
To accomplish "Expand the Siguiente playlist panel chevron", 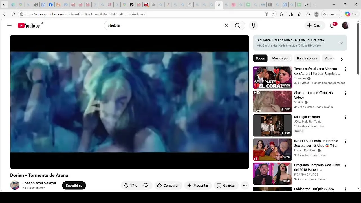I will point(341,43).
